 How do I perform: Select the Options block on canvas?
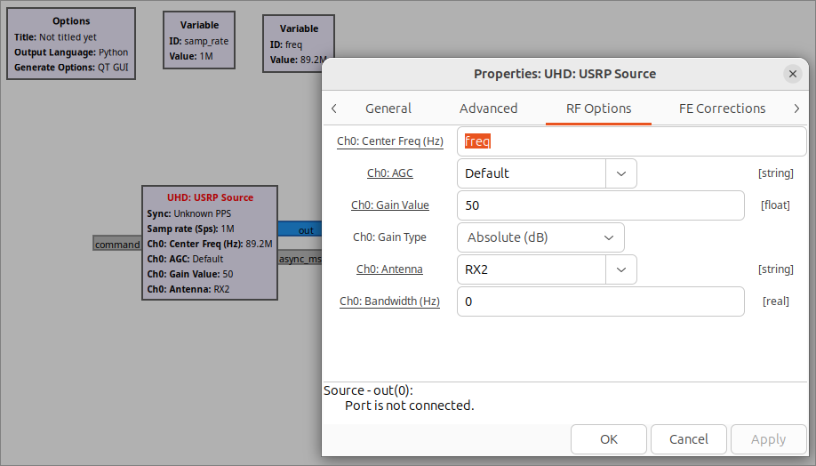click(71, 44)
